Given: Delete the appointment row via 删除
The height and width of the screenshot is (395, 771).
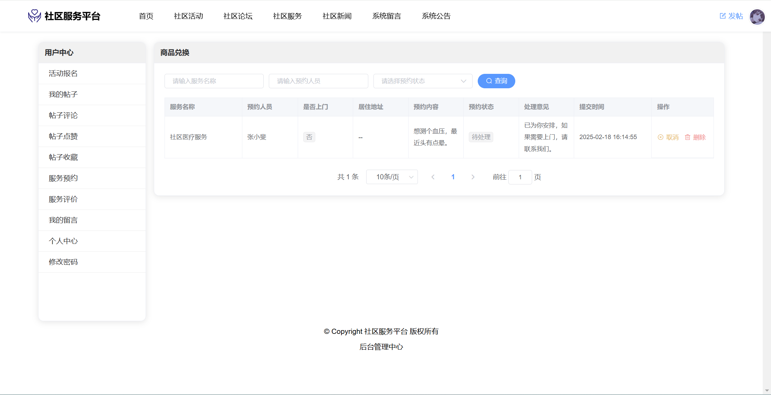Looking at the screenshot, I should (695, 137).
